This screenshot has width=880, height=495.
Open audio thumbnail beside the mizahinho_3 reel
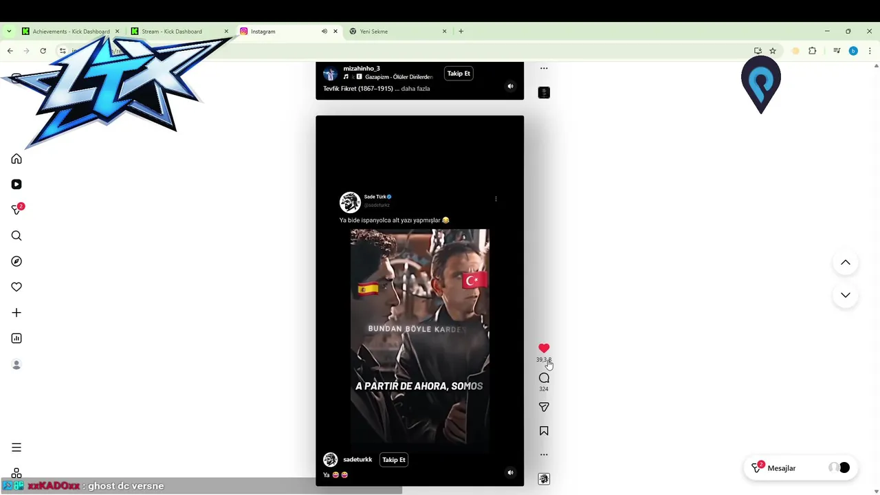pos(544,92)
